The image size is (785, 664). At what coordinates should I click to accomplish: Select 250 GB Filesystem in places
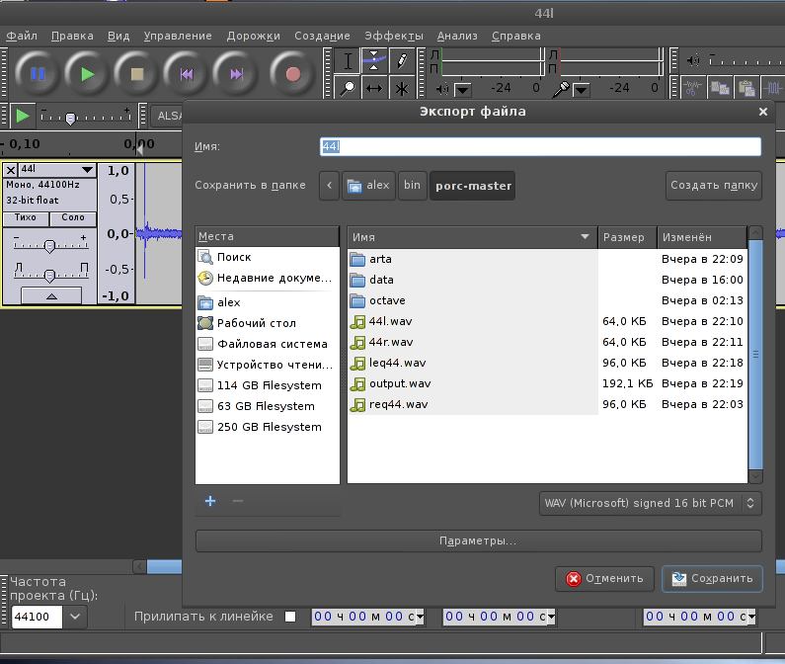click(268, 427)
